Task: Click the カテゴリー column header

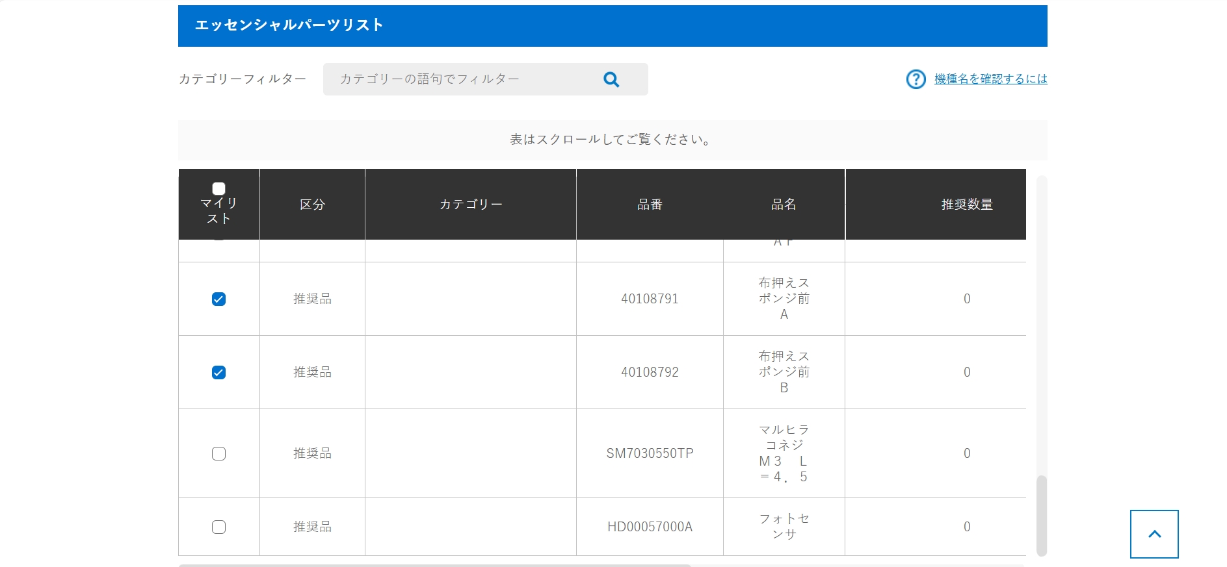Action: click(471, 205)
